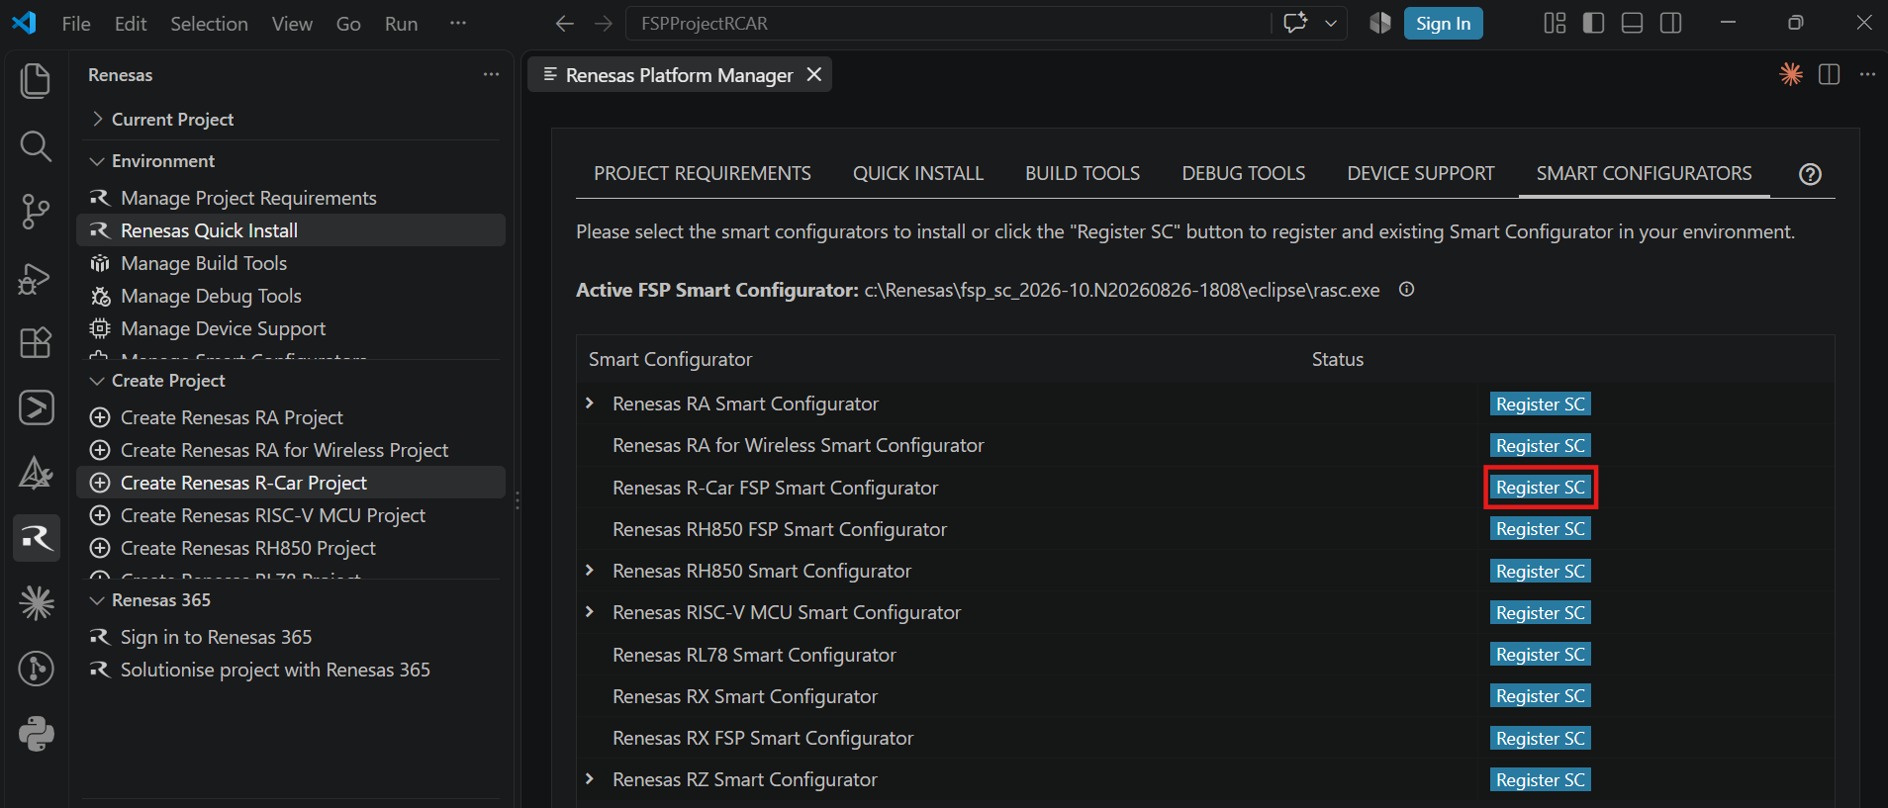Viewport: 1888px width, 808px height.
Task: Open Source Control view in activity bar
Action: pos(36,212)
